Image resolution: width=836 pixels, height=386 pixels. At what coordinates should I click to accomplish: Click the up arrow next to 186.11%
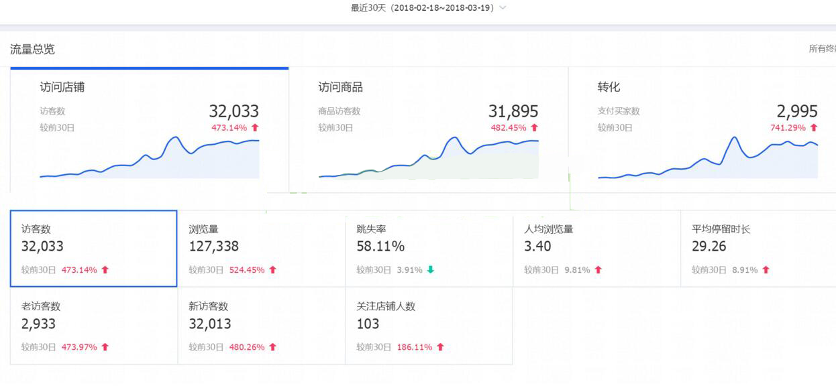coord(440,347)
